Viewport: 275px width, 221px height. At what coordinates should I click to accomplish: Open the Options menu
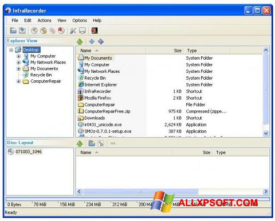click(80, 21)
